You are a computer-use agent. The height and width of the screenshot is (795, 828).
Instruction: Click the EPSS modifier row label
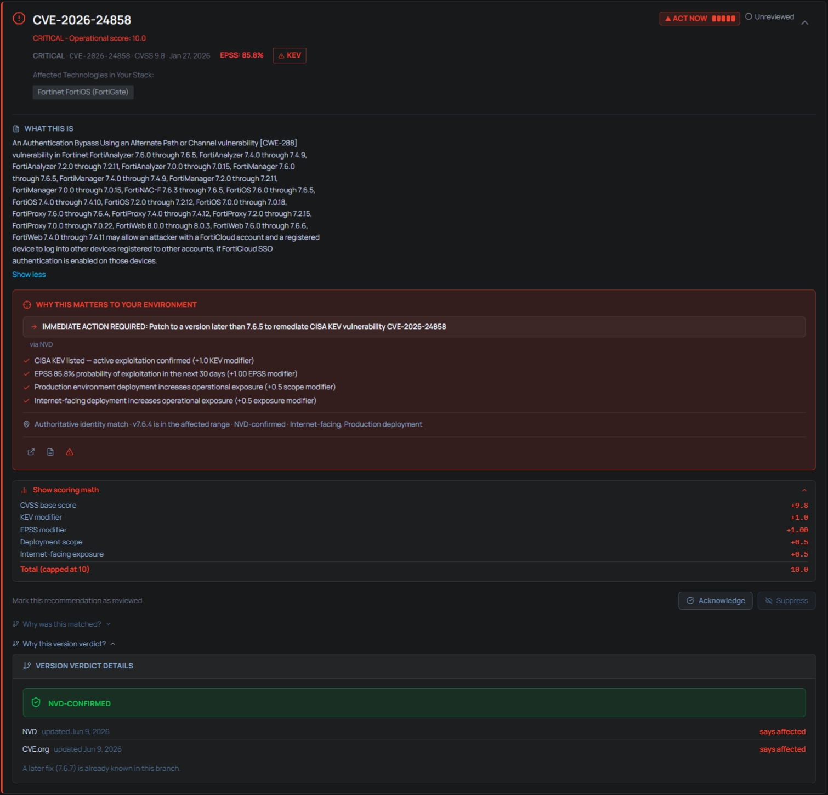pyautogui.click(x=43, y=530)
